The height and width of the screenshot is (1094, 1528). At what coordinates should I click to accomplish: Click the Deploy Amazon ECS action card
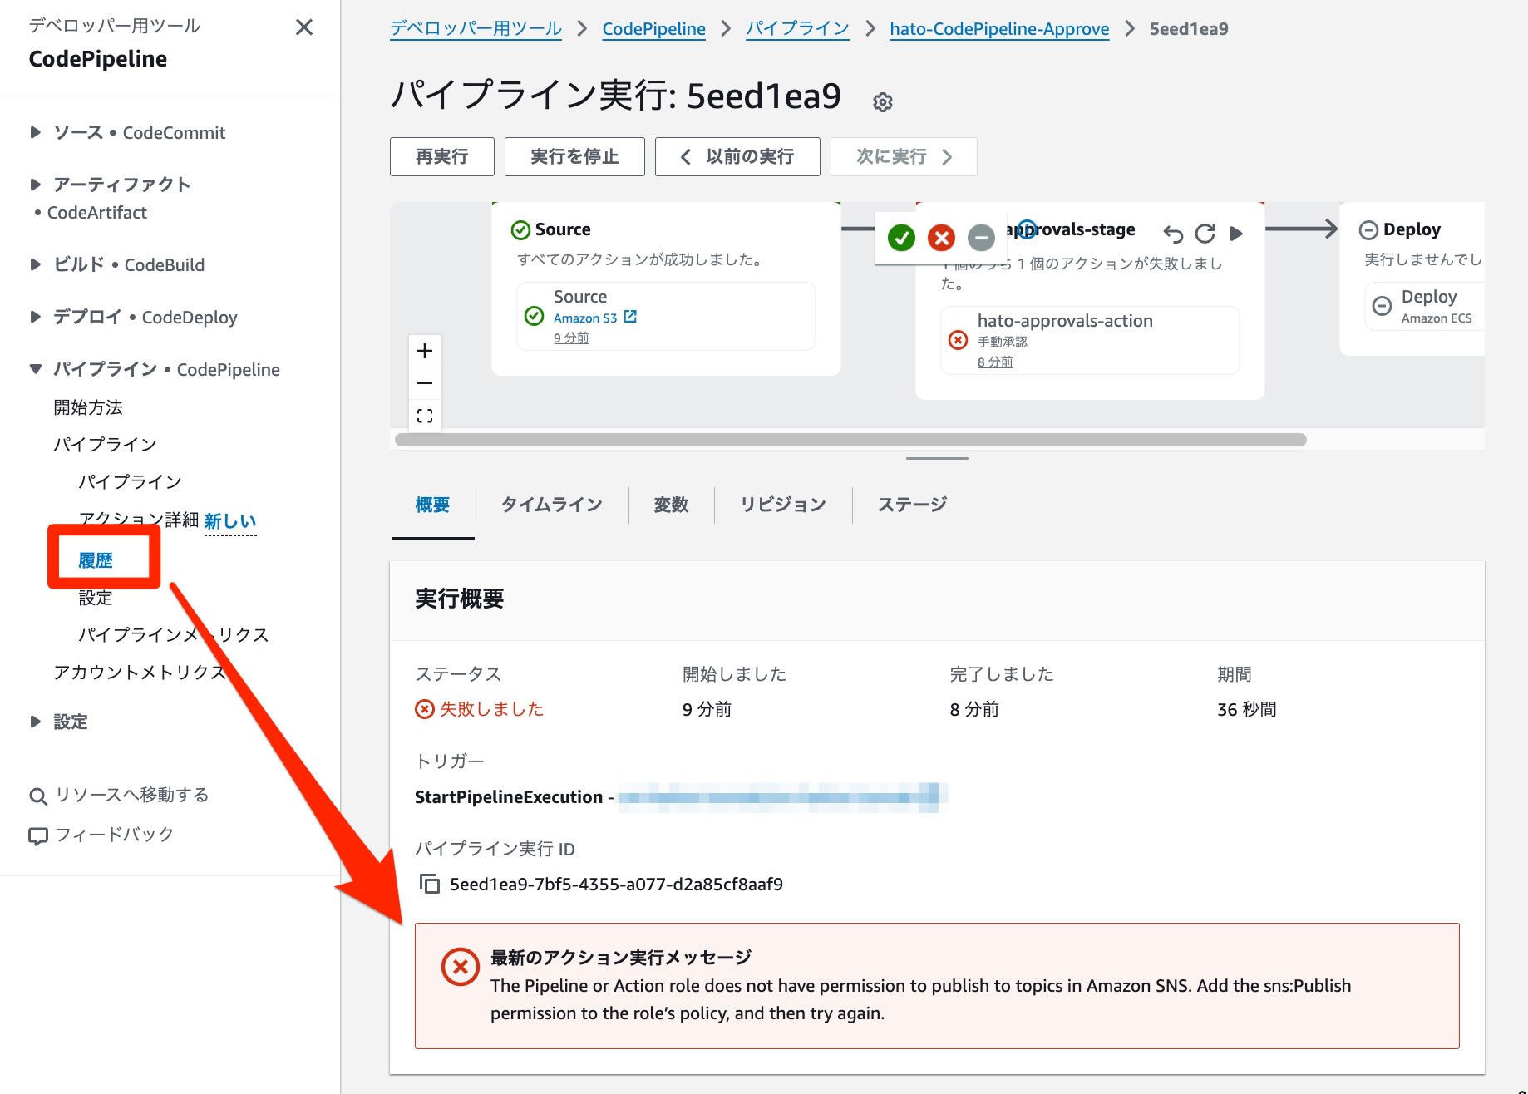click(1424, 306)
